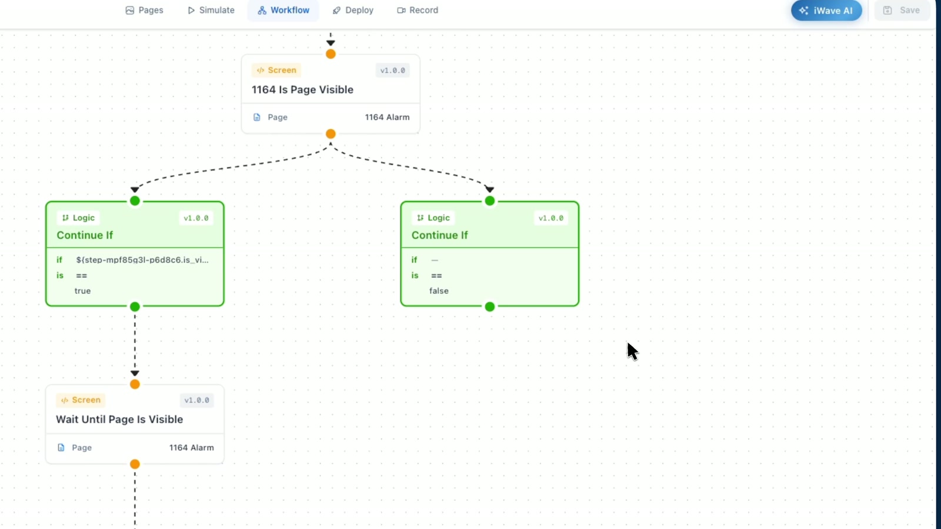Click top input port of 1164 Is Page Visible
This screenshot has height=529, width=941.
tap(331, 54)
